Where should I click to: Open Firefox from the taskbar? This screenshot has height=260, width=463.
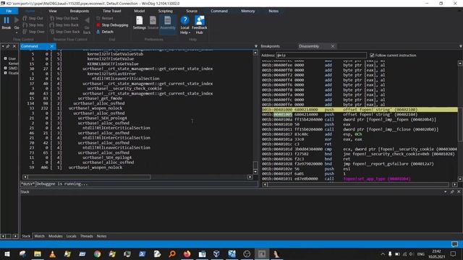187,254
